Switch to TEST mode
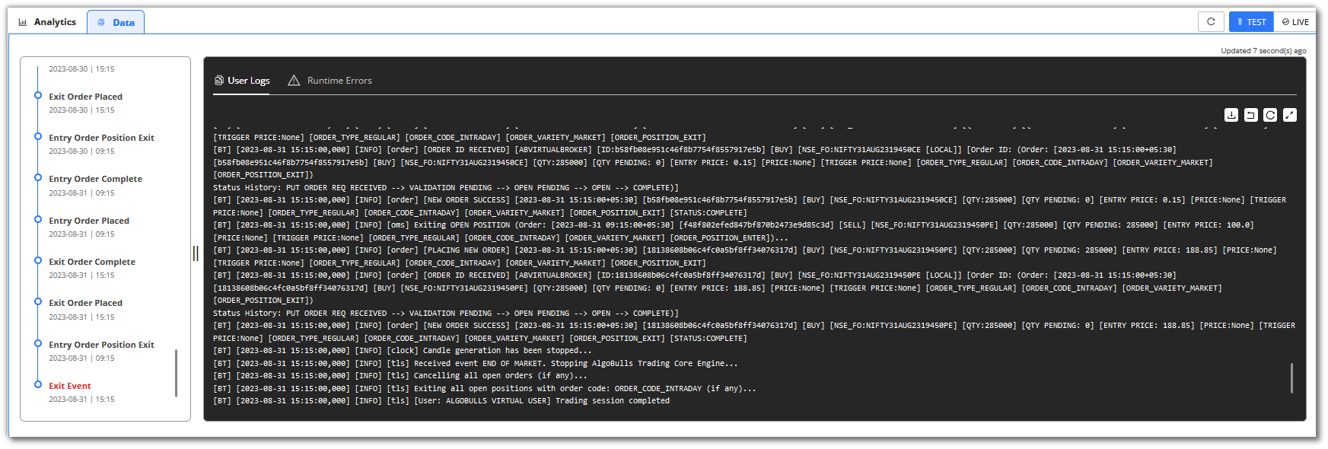The image size is (1328, 449). (1251, 22)
